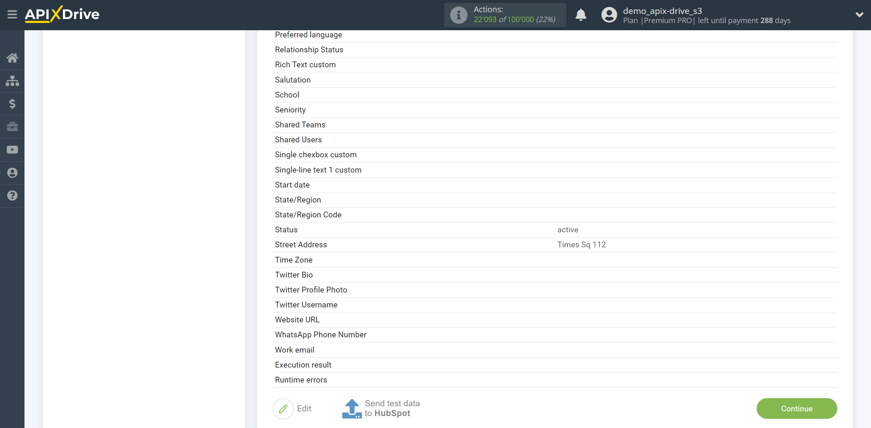This screenshot has height=428, width=871.
Task: Open the profile sidebar icon
Action: pyautogui.click(x=12, y=173)
